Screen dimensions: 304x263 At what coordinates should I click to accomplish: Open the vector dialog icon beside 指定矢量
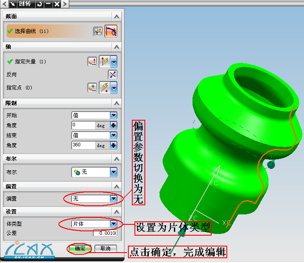92,62
